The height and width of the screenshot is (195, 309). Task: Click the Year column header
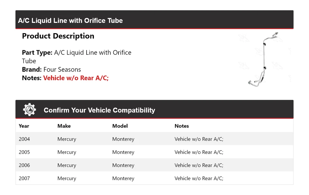pos(24,126)
